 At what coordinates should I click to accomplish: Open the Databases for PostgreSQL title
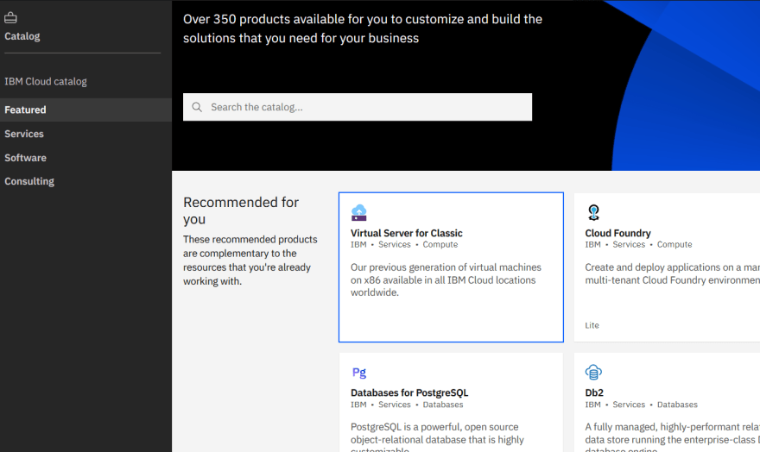point(409,393)
